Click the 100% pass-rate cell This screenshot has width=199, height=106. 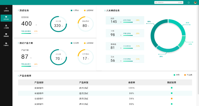click(132, 88)
